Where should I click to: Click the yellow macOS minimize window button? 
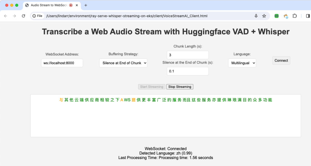click(x=12, y=5)
